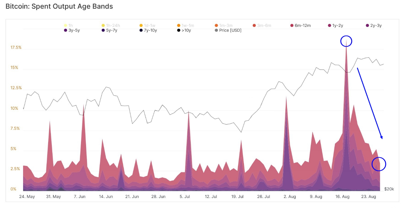Click the chart title Bitcoin: Spent Output Age Bands
The width and height of the screenshot is (405, 210).
coord(59,6)
